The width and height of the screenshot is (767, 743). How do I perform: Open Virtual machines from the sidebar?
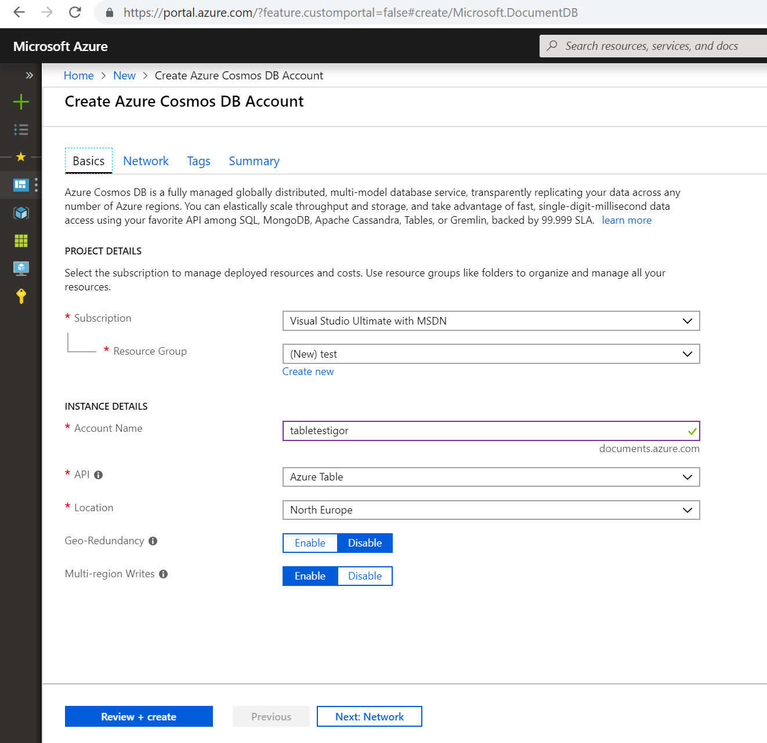[x=21, y=268]
